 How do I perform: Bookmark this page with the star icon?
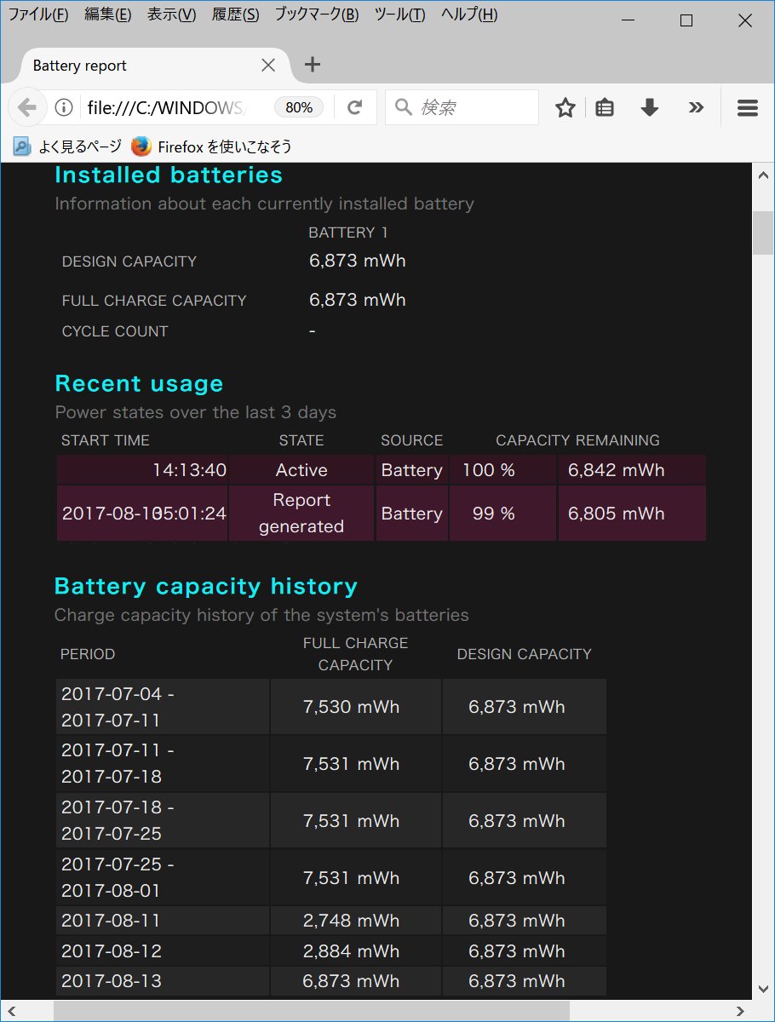(x=565, y=107)
